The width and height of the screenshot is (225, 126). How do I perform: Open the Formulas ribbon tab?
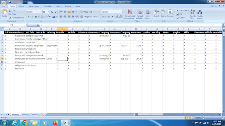[x=48, y=6]
